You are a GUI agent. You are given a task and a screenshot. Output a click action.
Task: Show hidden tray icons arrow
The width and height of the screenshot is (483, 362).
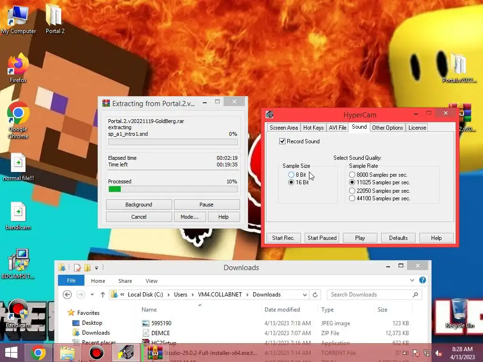click(x=404, y=354)
